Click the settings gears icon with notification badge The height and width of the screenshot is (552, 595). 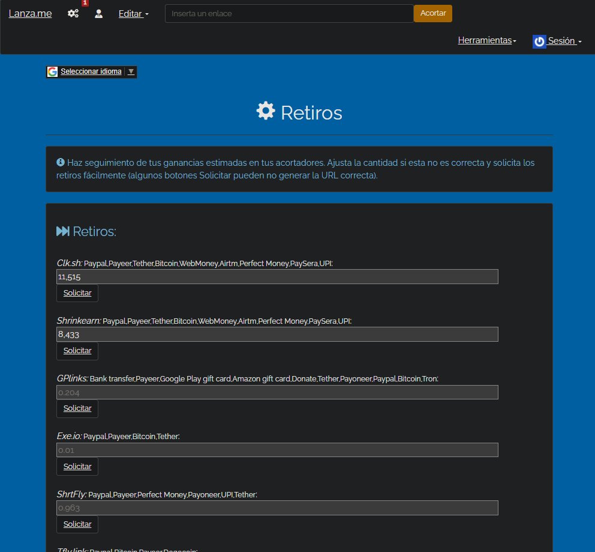click(x=73, y=14)
